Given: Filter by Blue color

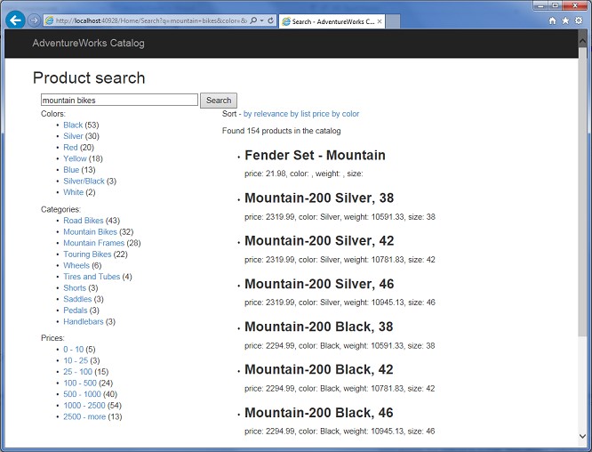Looking at the screenshot, I should [x=71, y=170].
